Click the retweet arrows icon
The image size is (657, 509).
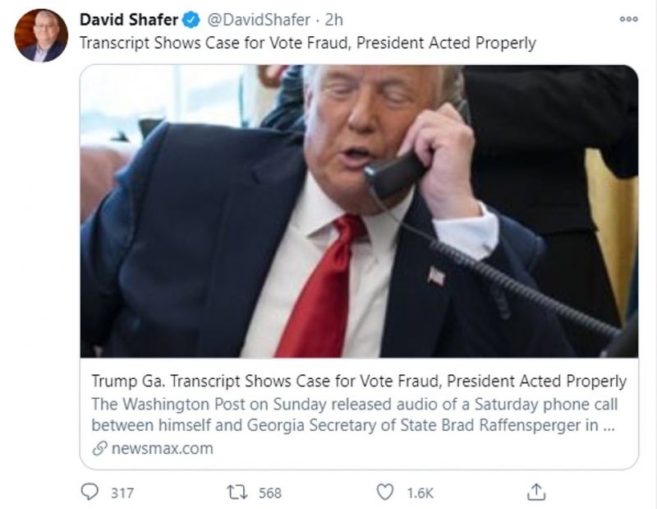coord(237,492)
